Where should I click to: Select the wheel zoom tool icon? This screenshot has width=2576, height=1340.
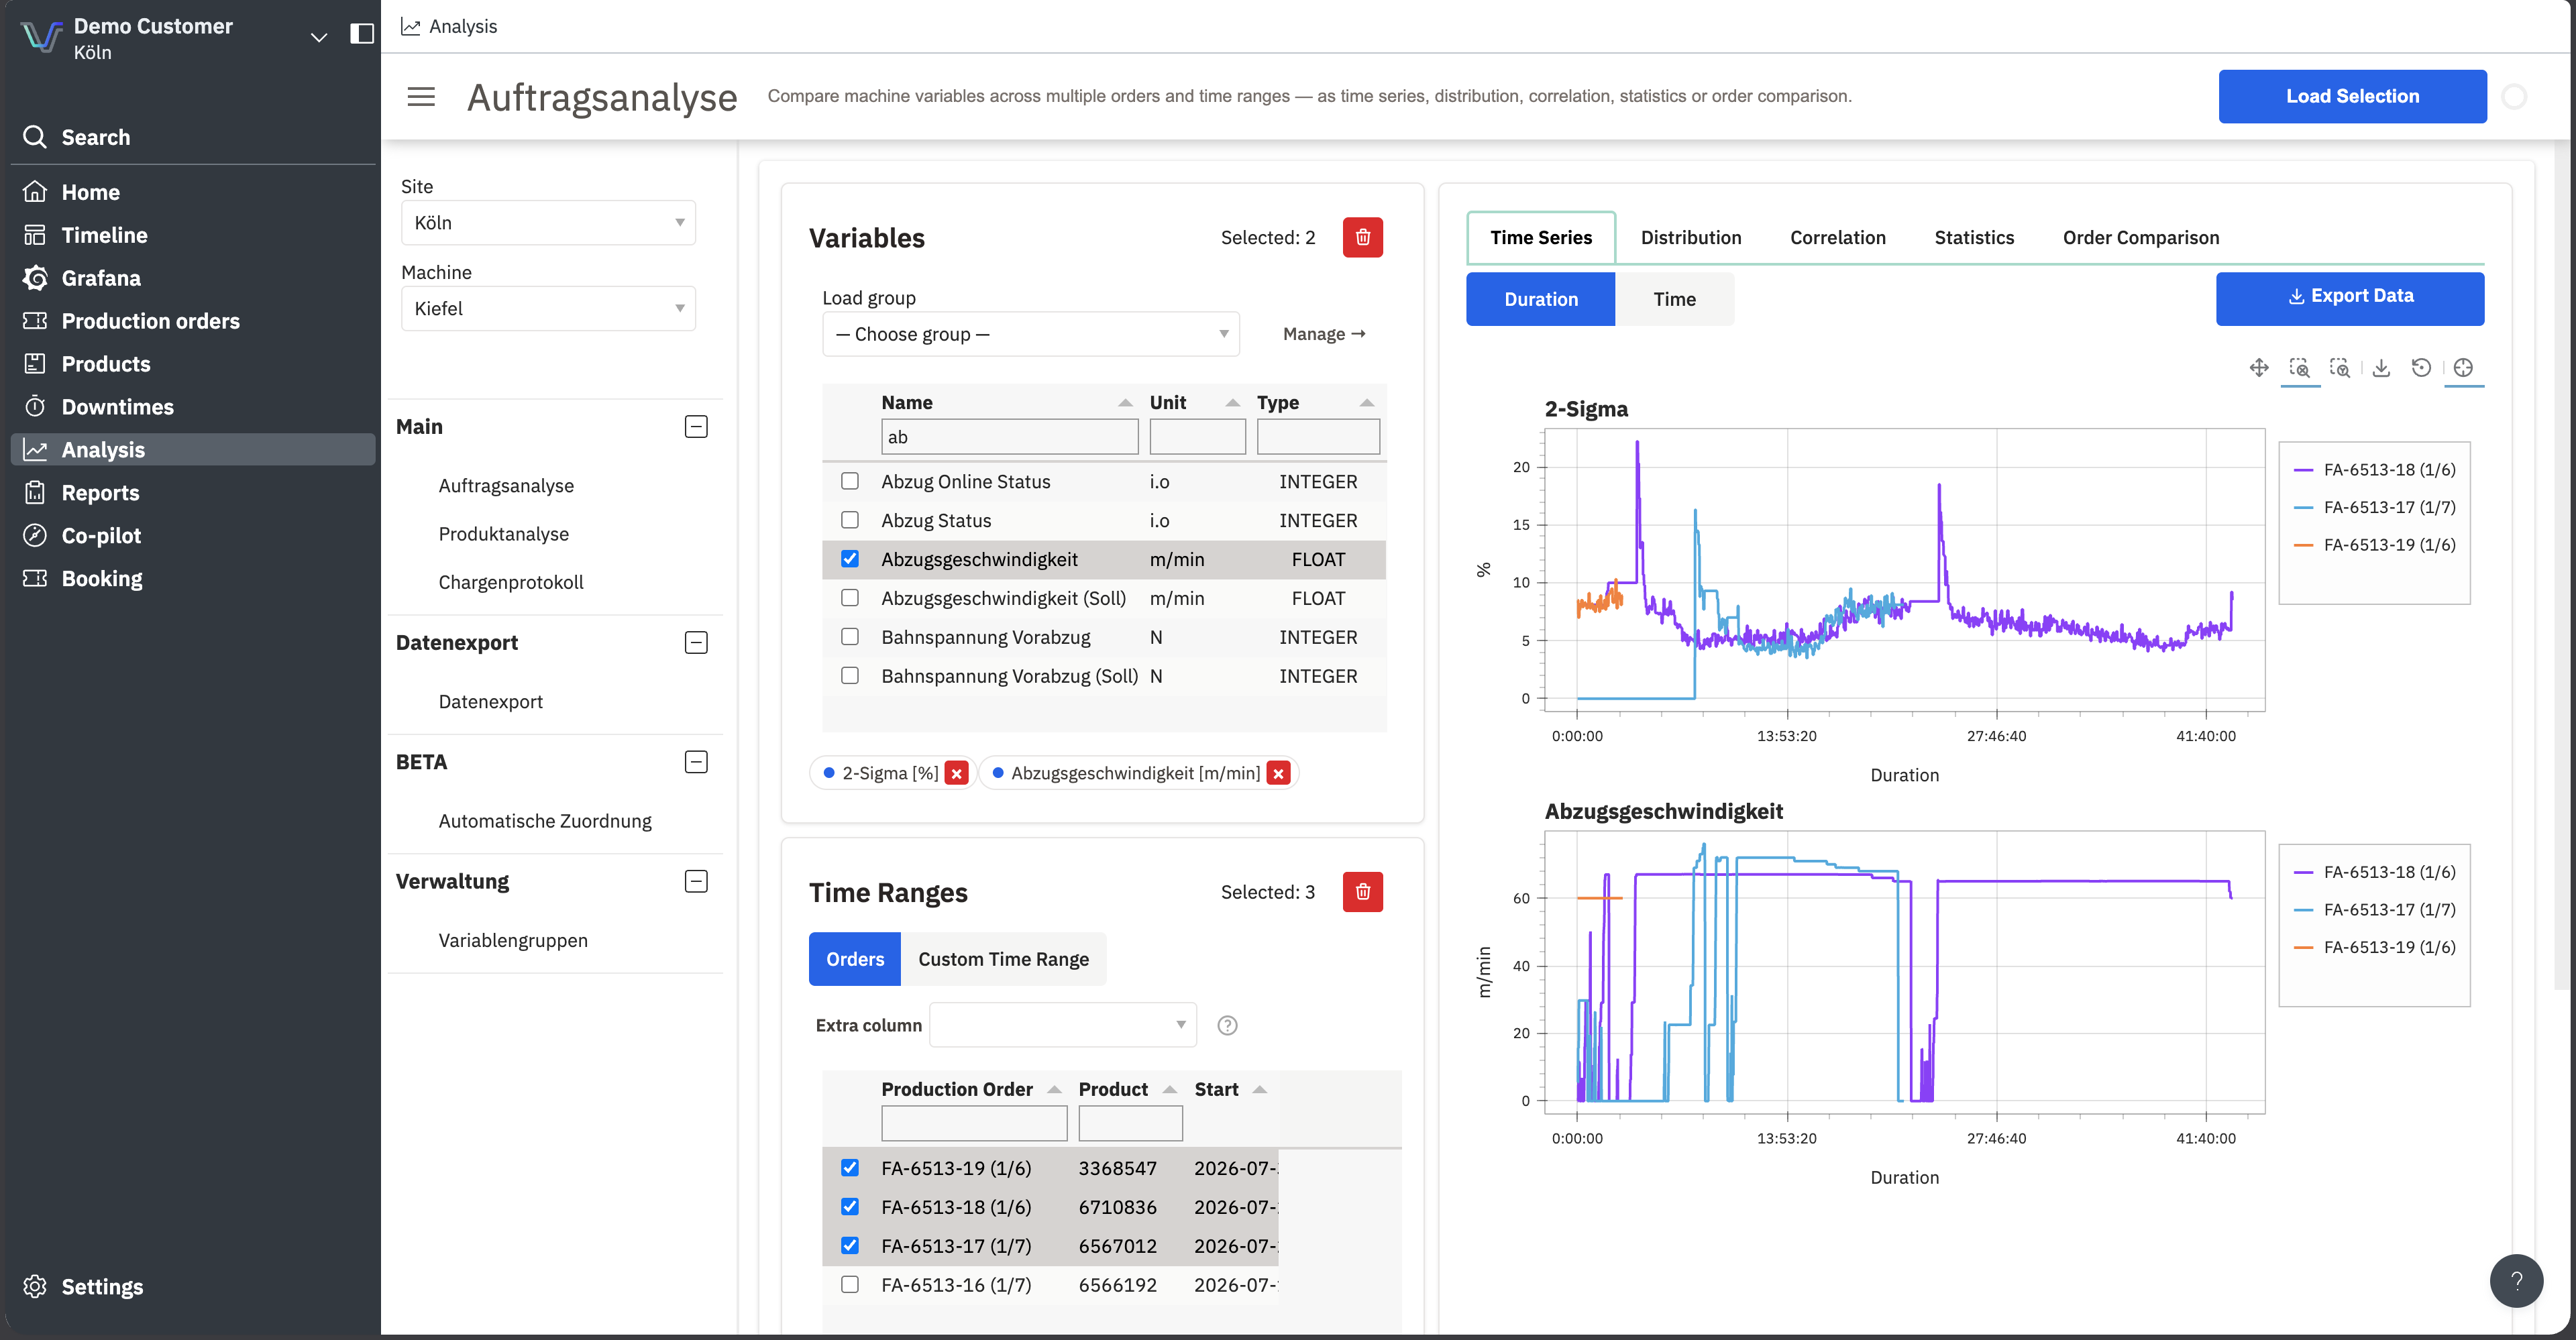(2340, 368)
